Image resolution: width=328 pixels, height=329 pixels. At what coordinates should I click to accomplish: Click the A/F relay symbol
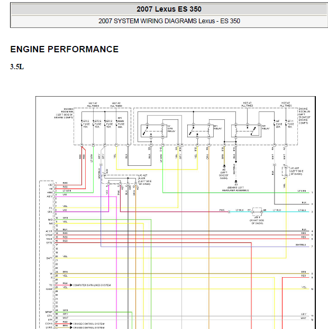246,131
